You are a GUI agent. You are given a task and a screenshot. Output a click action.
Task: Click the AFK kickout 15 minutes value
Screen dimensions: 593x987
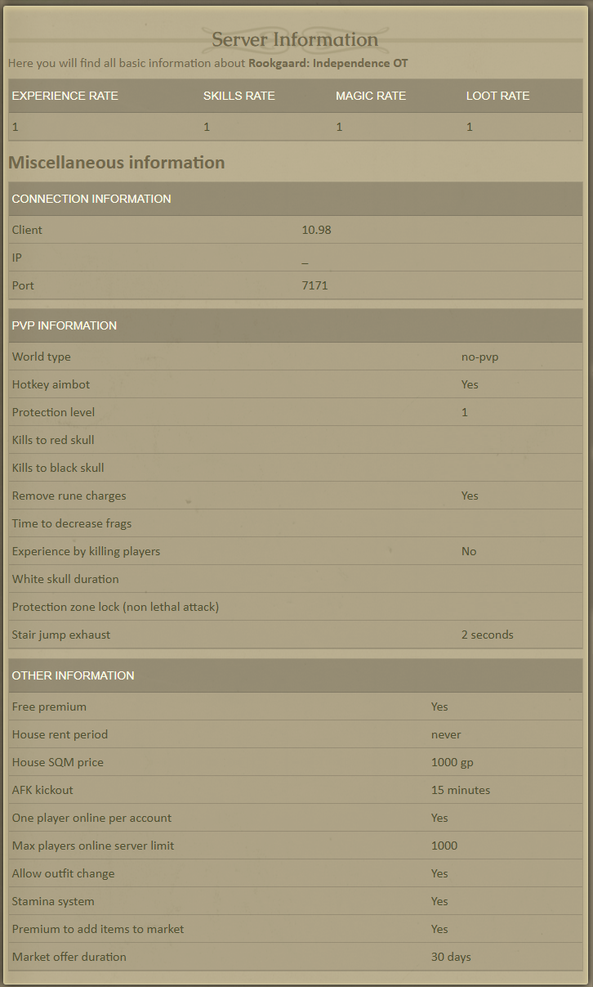[x=461, y=790]
